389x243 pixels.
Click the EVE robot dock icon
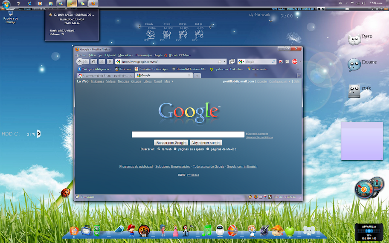(220, 231)
